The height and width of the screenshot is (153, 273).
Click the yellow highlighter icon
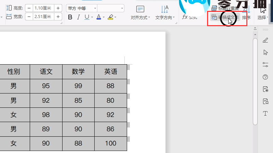coord(110,17)
